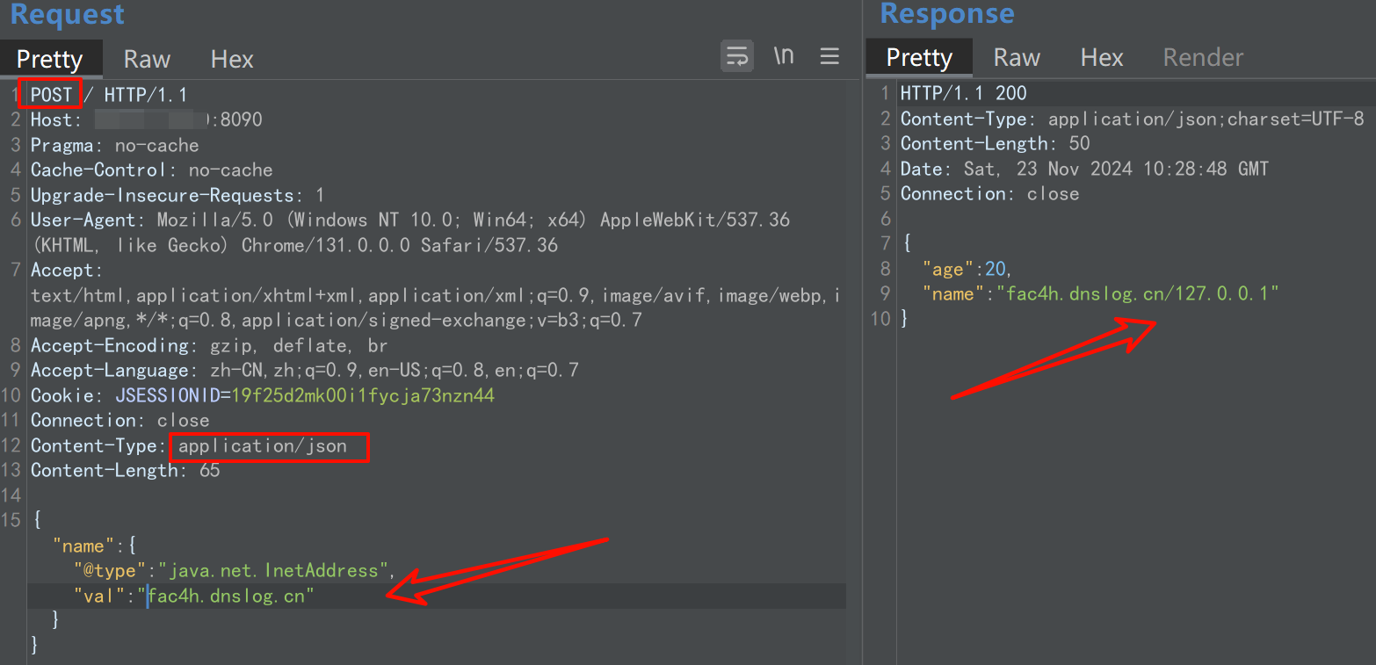Click the request Content-Length: 65 line
Image resolution: width=1376 pixels, height=665 pixels.
[x=126, y=470]
